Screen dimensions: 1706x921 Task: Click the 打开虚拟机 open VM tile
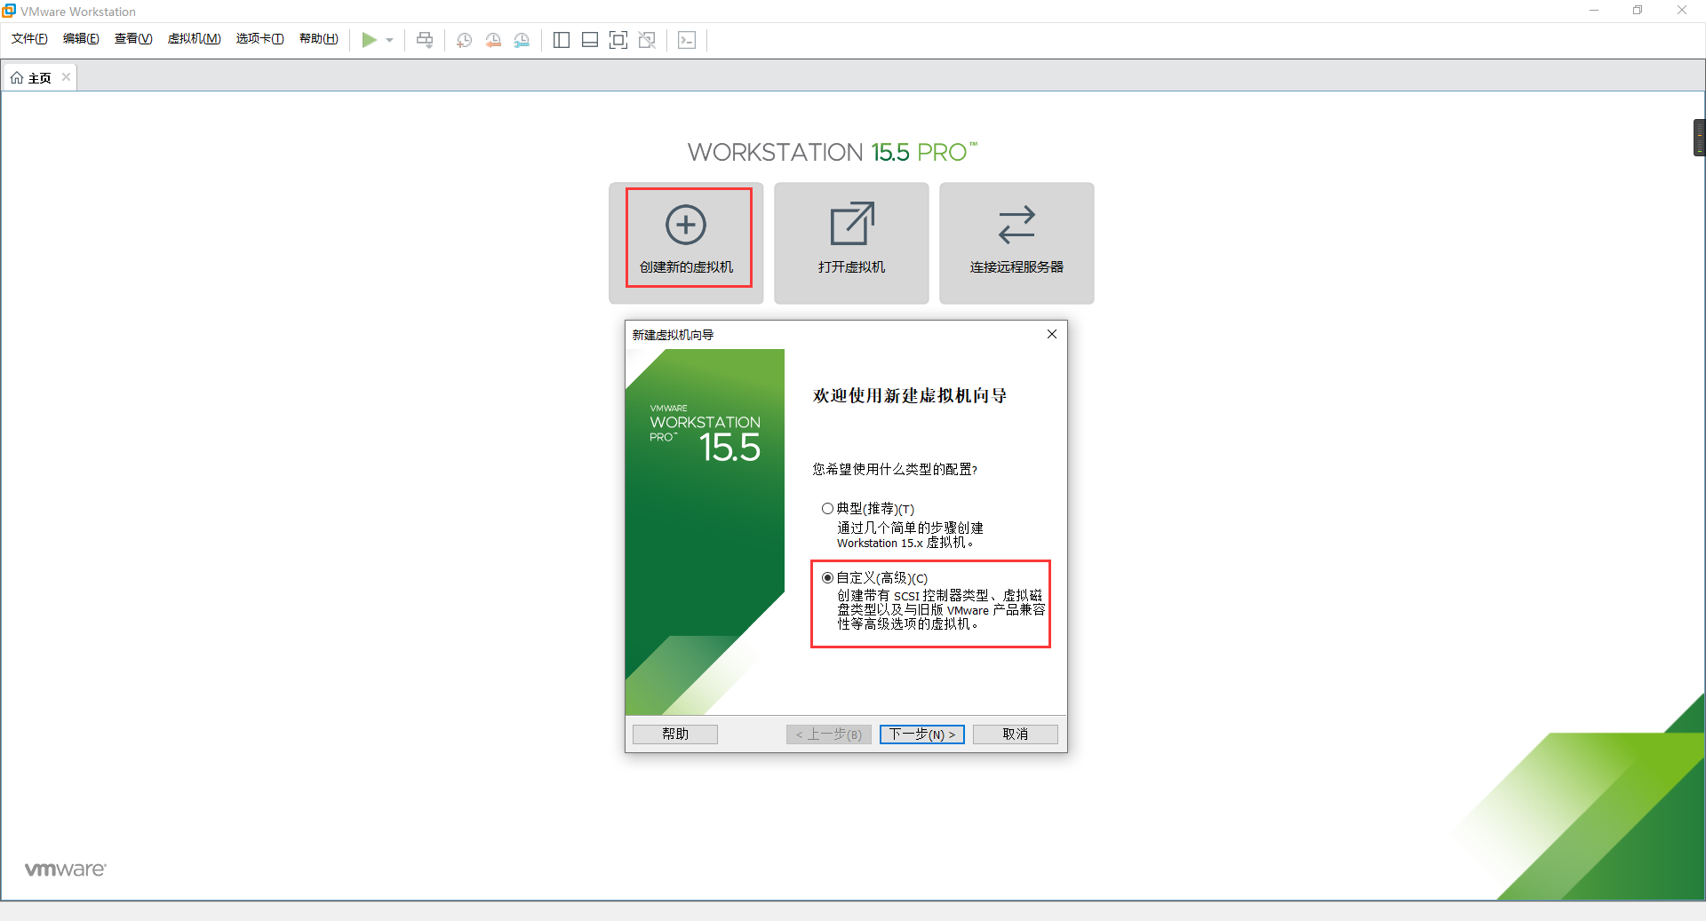pos(851,243)
